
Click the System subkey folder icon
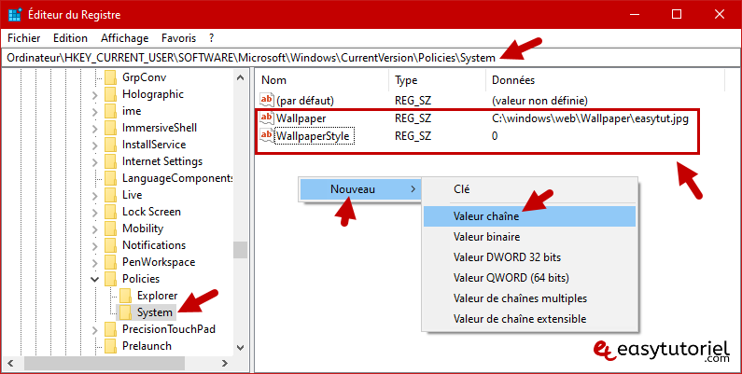(x=125, y=312)
